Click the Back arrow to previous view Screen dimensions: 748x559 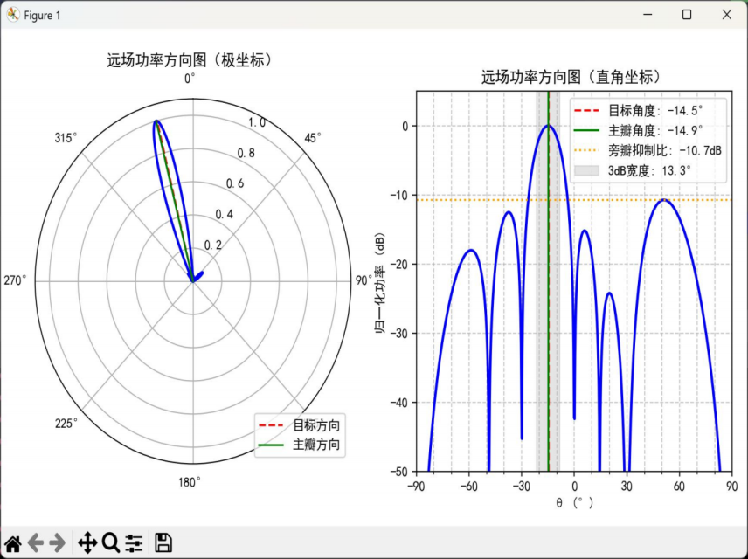[36, 542]
